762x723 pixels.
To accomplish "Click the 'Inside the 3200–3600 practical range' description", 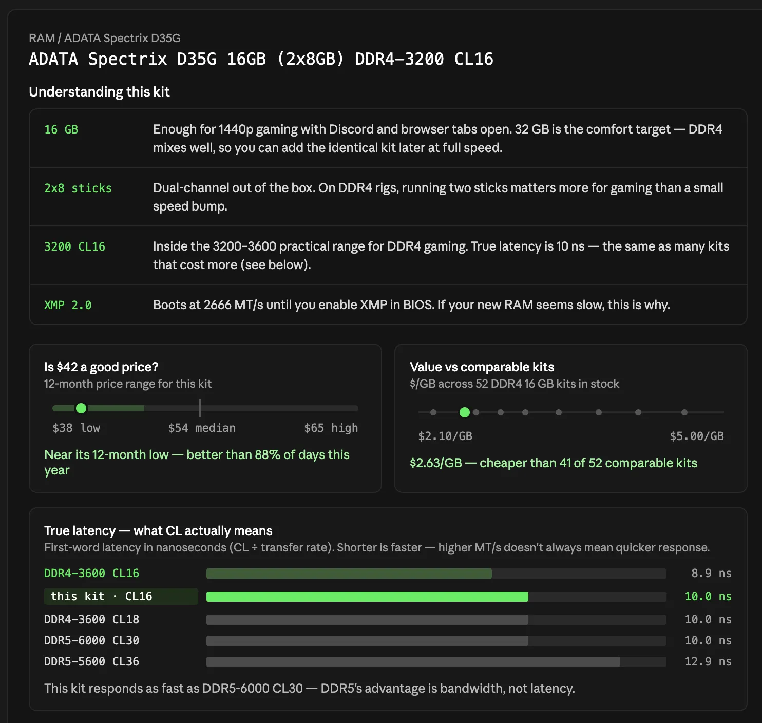I will (x=441, y=256).
